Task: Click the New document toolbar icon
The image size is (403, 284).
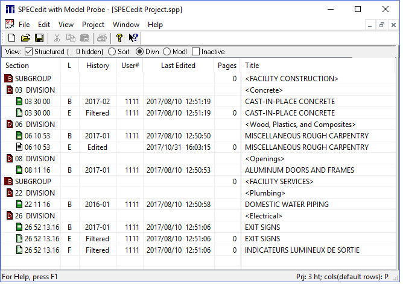Action: 11,38
